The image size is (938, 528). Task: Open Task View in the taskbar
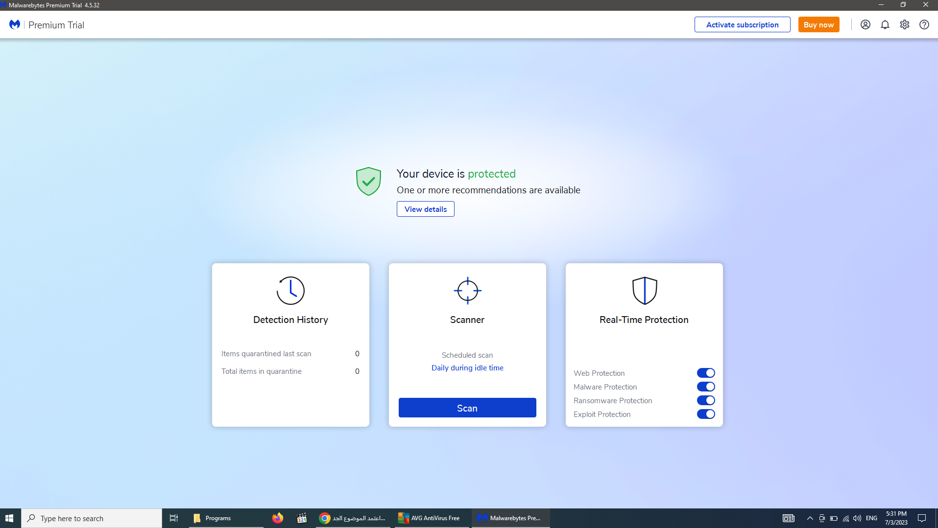coord(174,518)
